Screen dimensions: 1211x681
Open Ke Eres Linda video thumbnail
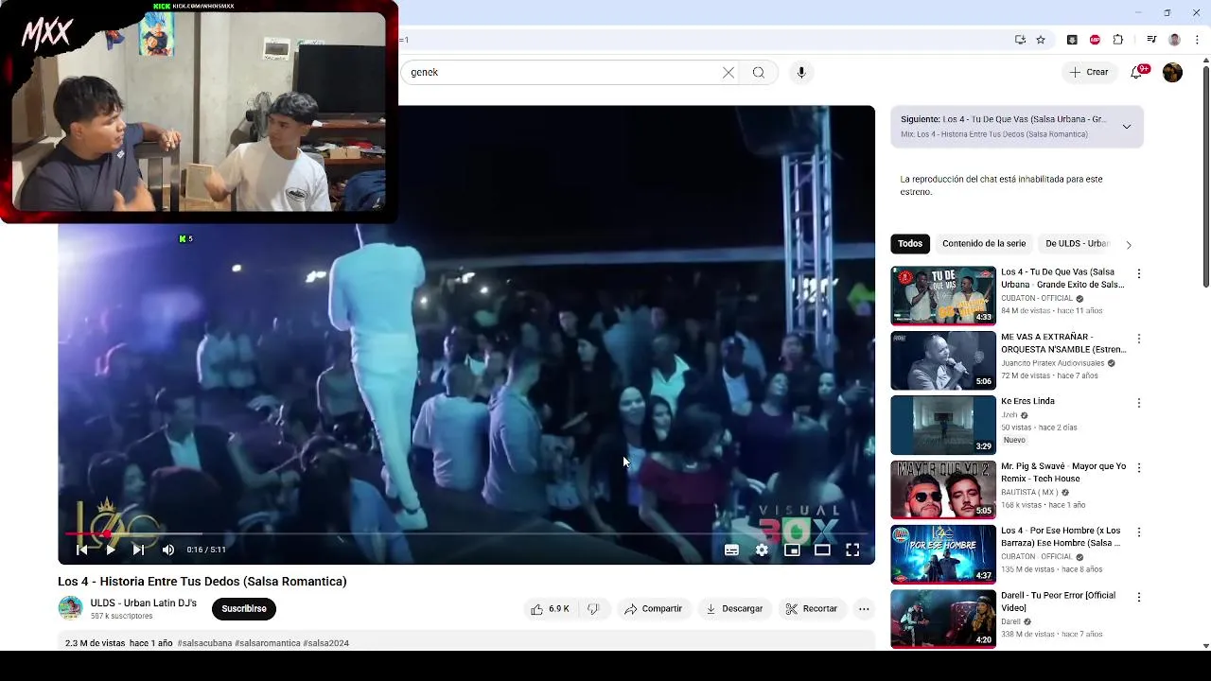click(x=943, y=426)
